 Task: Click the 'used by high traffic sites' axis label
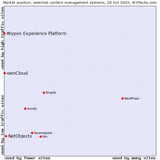click(x=2, y=38)
